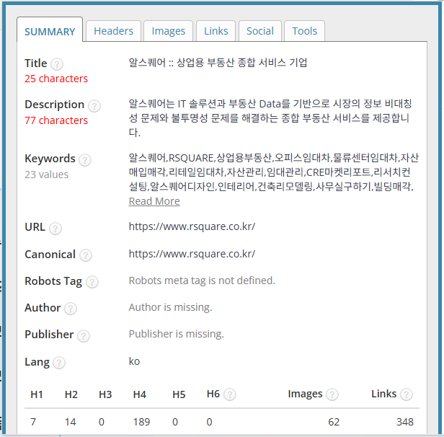Image resolution: width=444 pixels, height=437 pixels.
Task: Click the Description label
Action: pyautogui.click(x=54, y=105)
